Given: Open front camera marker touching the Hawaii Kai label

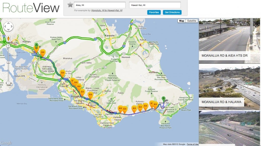Looking at the screenshot, I should point(155,105).
